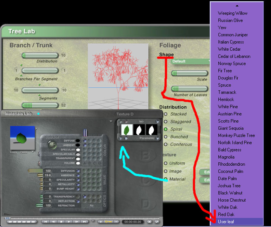Step to next frame in animation controls
This screenshot has width=271, height=227.
point(76,222)
